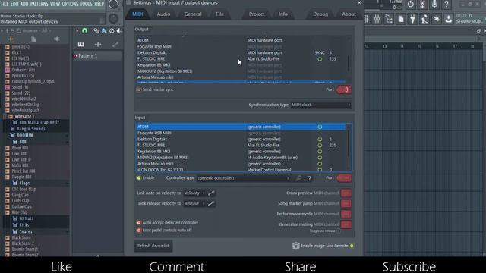The width and height of the screenshot is (486, 273).
Task: Open the Browser - All dropdown header
Action: coord(36,30)
